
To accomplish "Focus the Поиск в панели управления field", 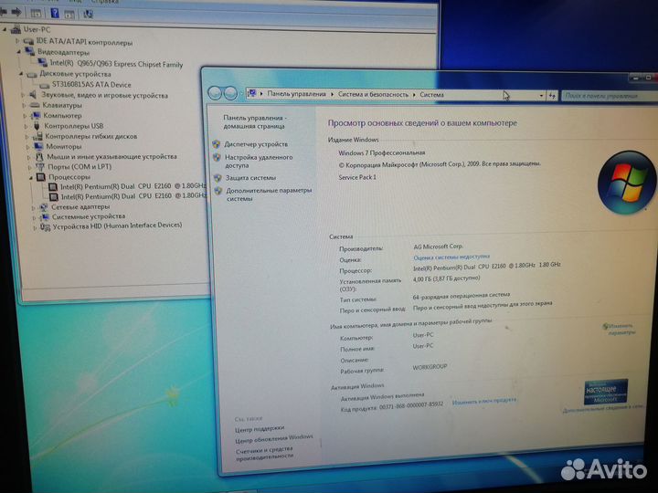I will [610, 96].
